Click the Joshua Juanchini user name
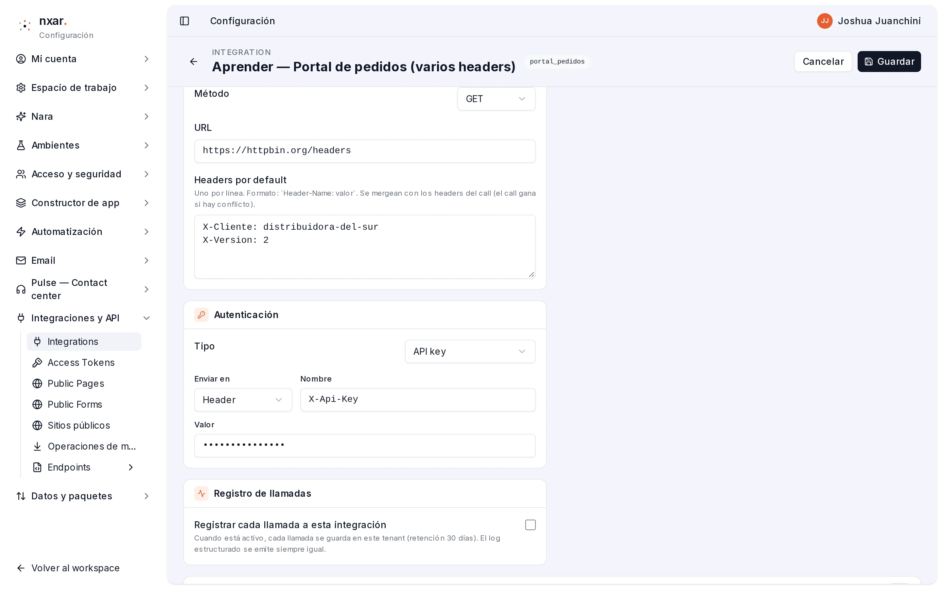The width and height of the screenshot is (942, 589). coord(879,21)
